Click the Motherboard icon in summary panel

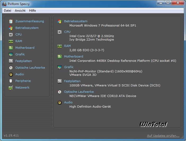pos(60,57)
